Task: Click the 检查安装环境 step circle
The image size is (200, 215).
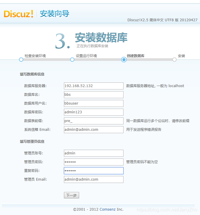Action: (21, 60)
